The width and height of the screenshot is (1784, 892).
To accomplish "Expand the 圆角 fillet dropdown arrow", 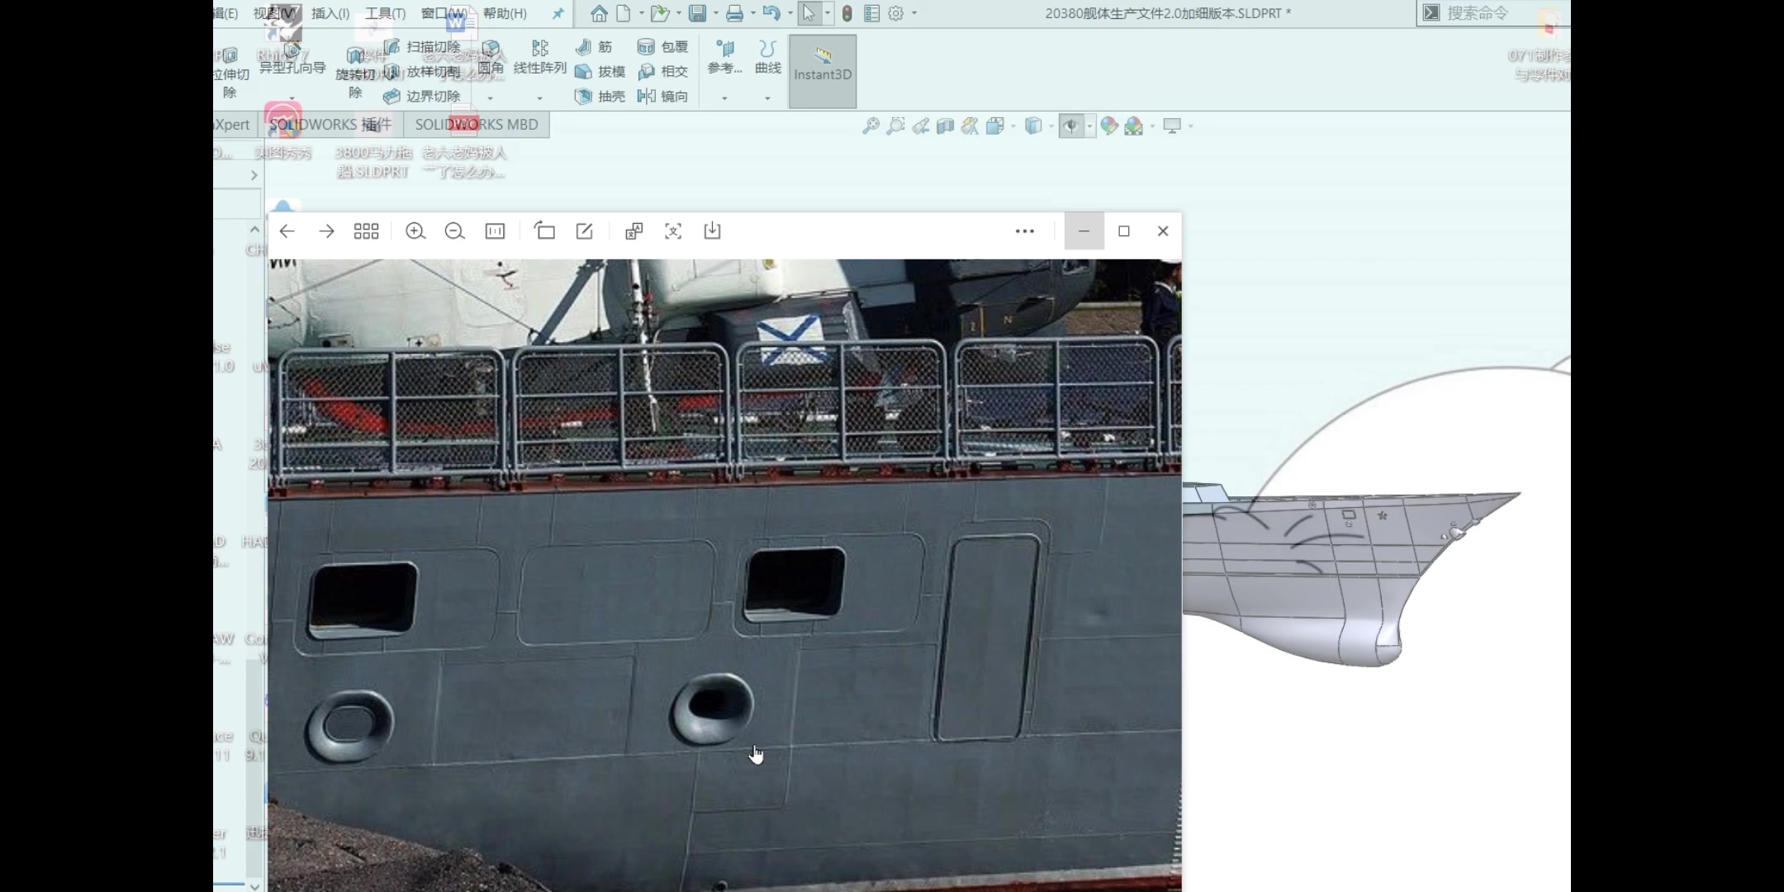I will 491,98.
